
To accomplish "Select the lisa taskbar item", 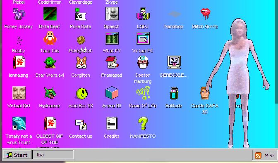I will 53,155.
